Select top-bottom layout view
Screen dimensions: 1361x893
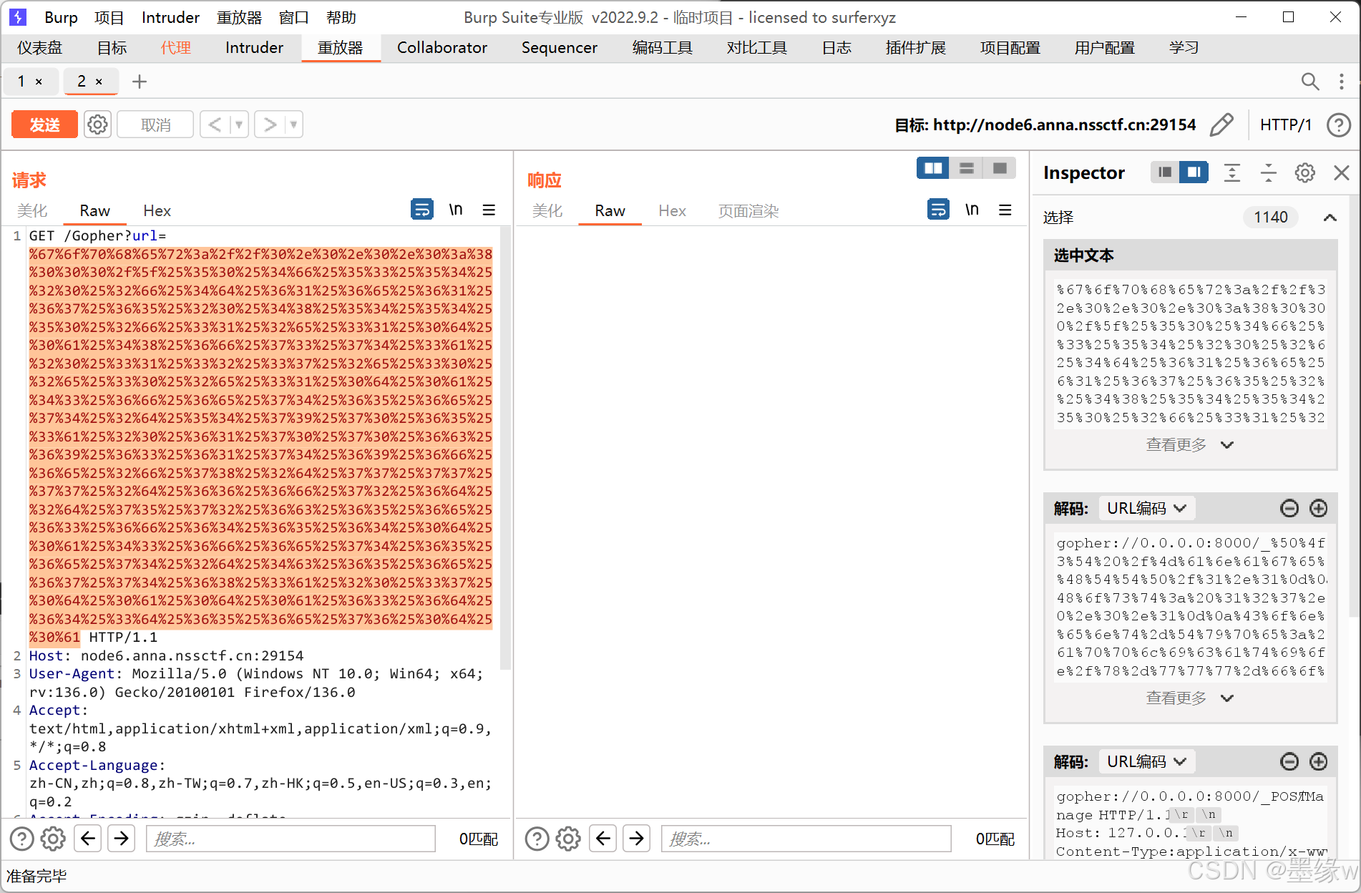966,168
